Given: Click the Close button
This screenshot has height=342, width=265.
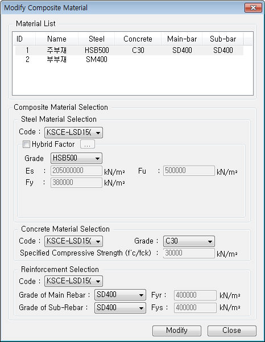Looking at the screenshot, I should point(232,331).
